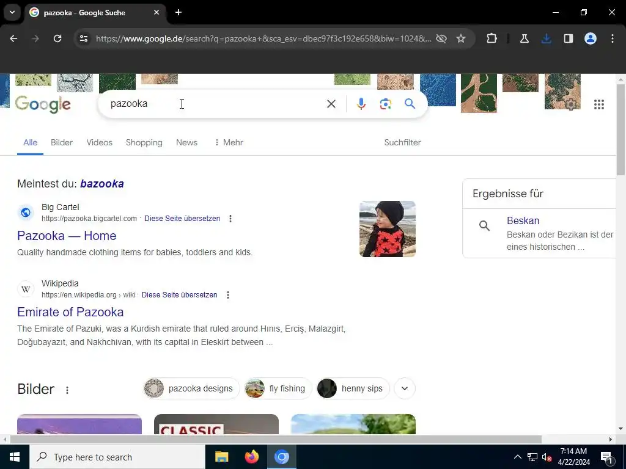
Task: Translate the Wikipedia page
Action: (x=180, y=295)
